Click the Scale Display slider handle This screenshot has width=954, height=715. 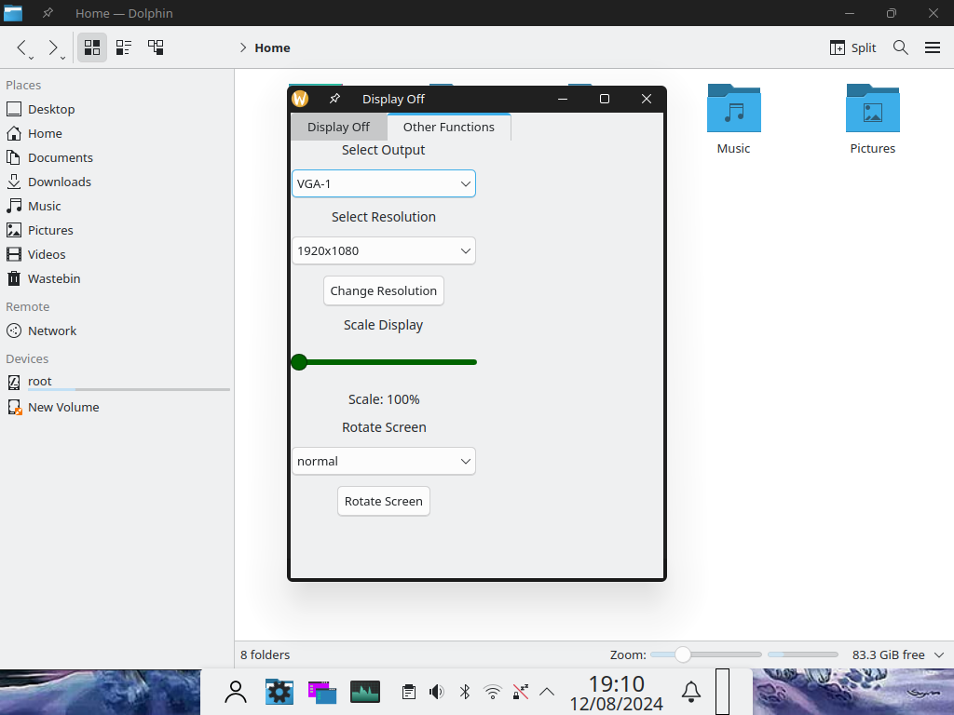(299, 362)
